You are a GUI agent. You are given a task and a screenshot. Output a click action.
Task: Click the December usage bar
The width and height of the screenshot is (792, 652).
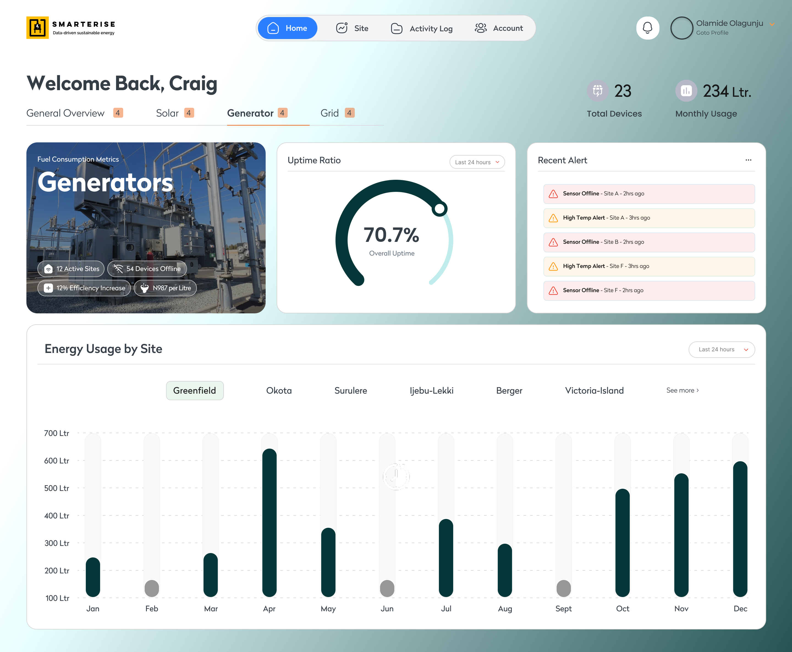click(740, 529)
